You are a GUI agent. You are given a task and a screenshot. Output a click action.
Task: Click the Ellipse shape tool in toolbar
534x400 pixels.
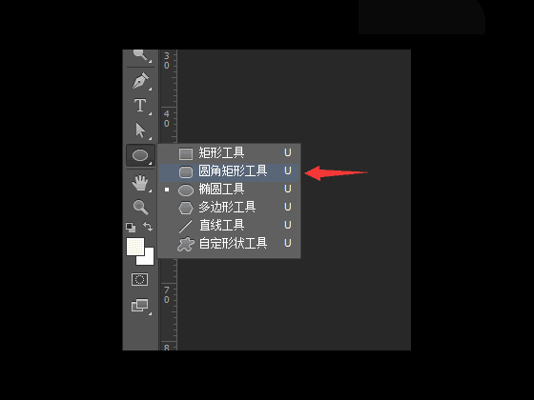coord(140,155)
